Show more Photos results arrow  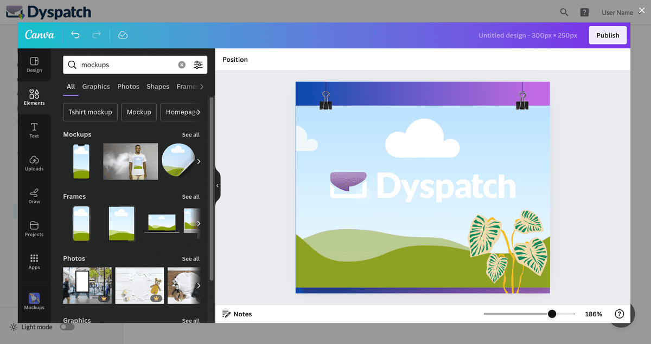199,285
